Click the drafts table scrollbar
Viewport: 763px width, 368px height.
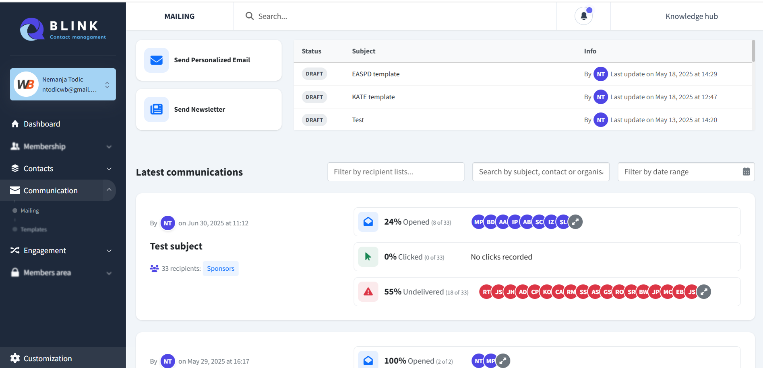pyautogui.click(x=753, y=51)
